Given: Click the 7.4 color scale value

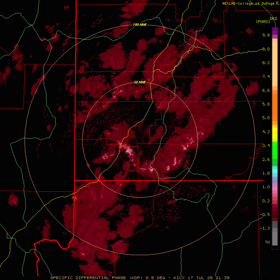Looking at the screenshot, I should [266, 77].
